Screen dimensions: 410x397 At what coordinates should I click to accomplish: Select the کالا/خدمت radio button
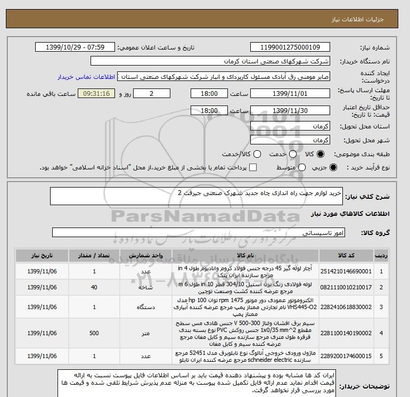pyautogui.click(x=257, y=154)
